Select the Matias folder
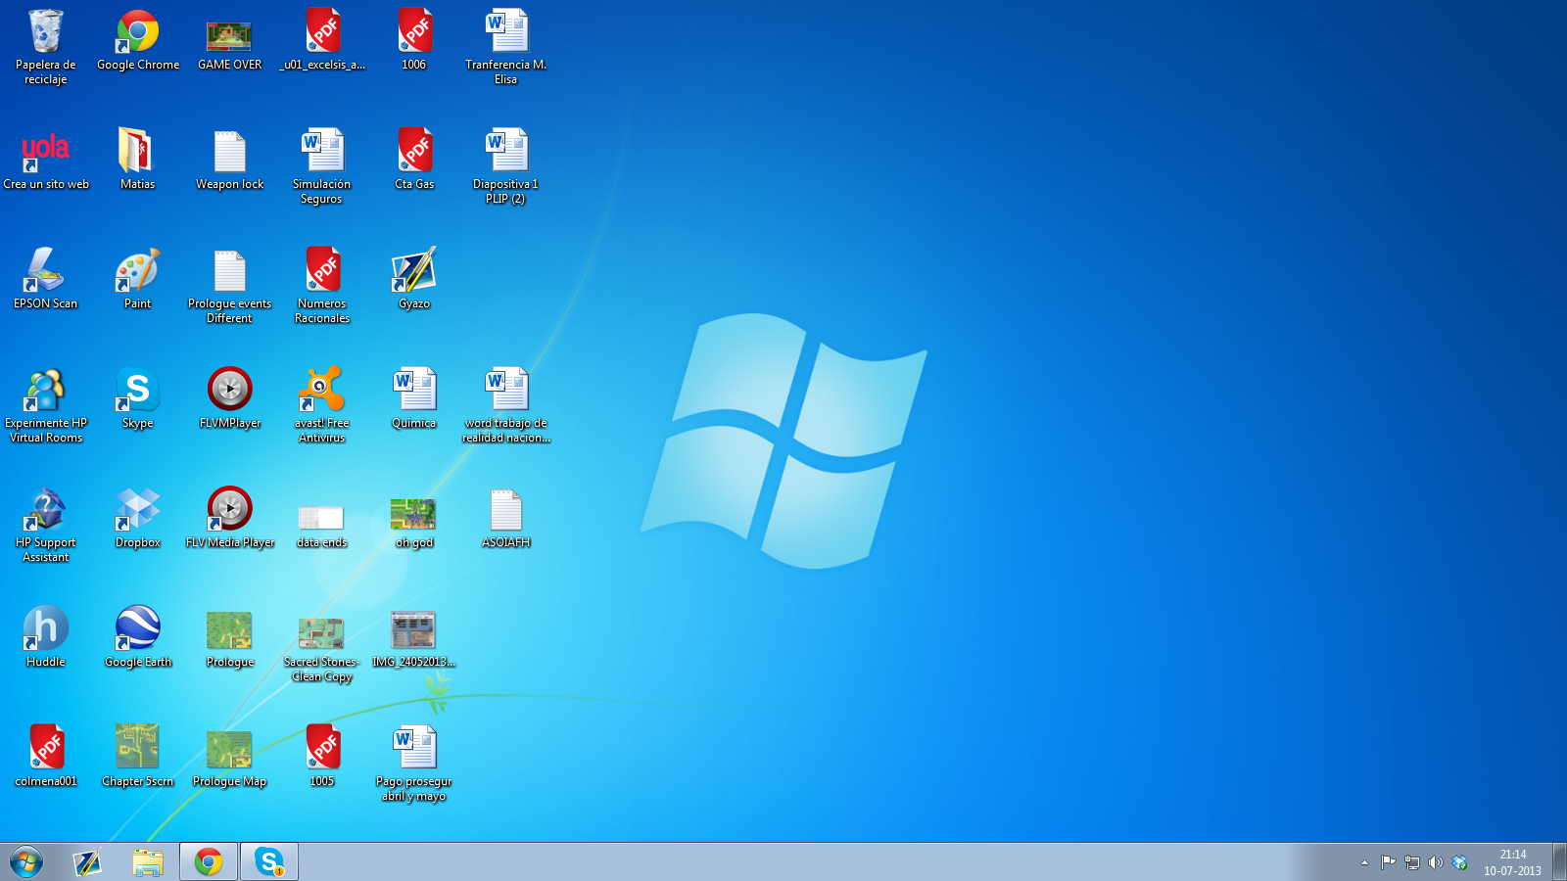Viewport: 1567px width, 881px height. point(137,161)
